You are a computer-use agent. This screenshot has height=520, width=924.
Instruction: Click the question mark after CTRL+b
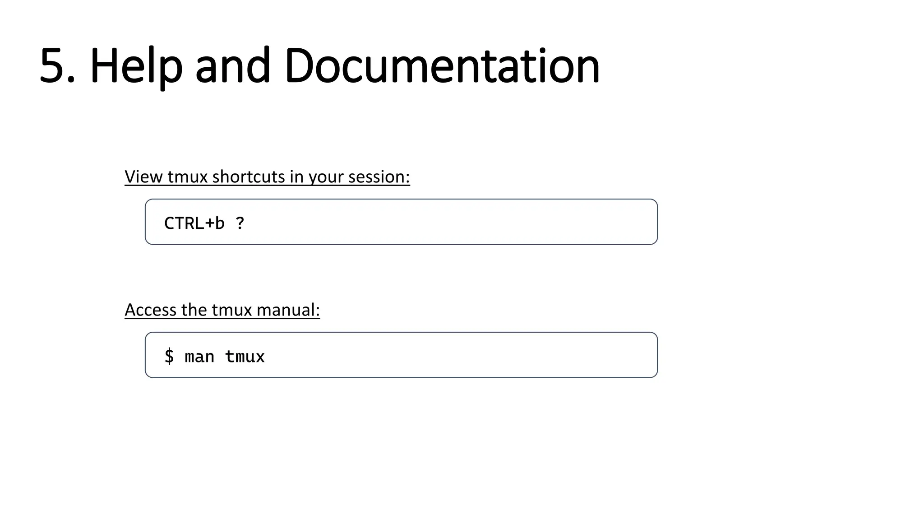240,223
